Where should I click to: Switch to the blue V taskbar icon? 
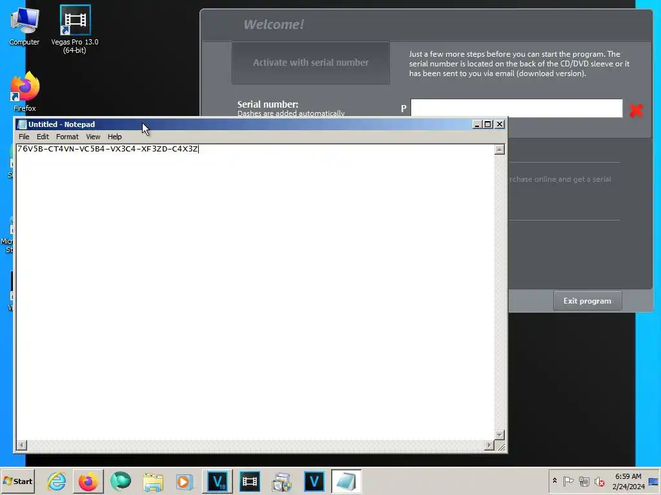(314, 481)
